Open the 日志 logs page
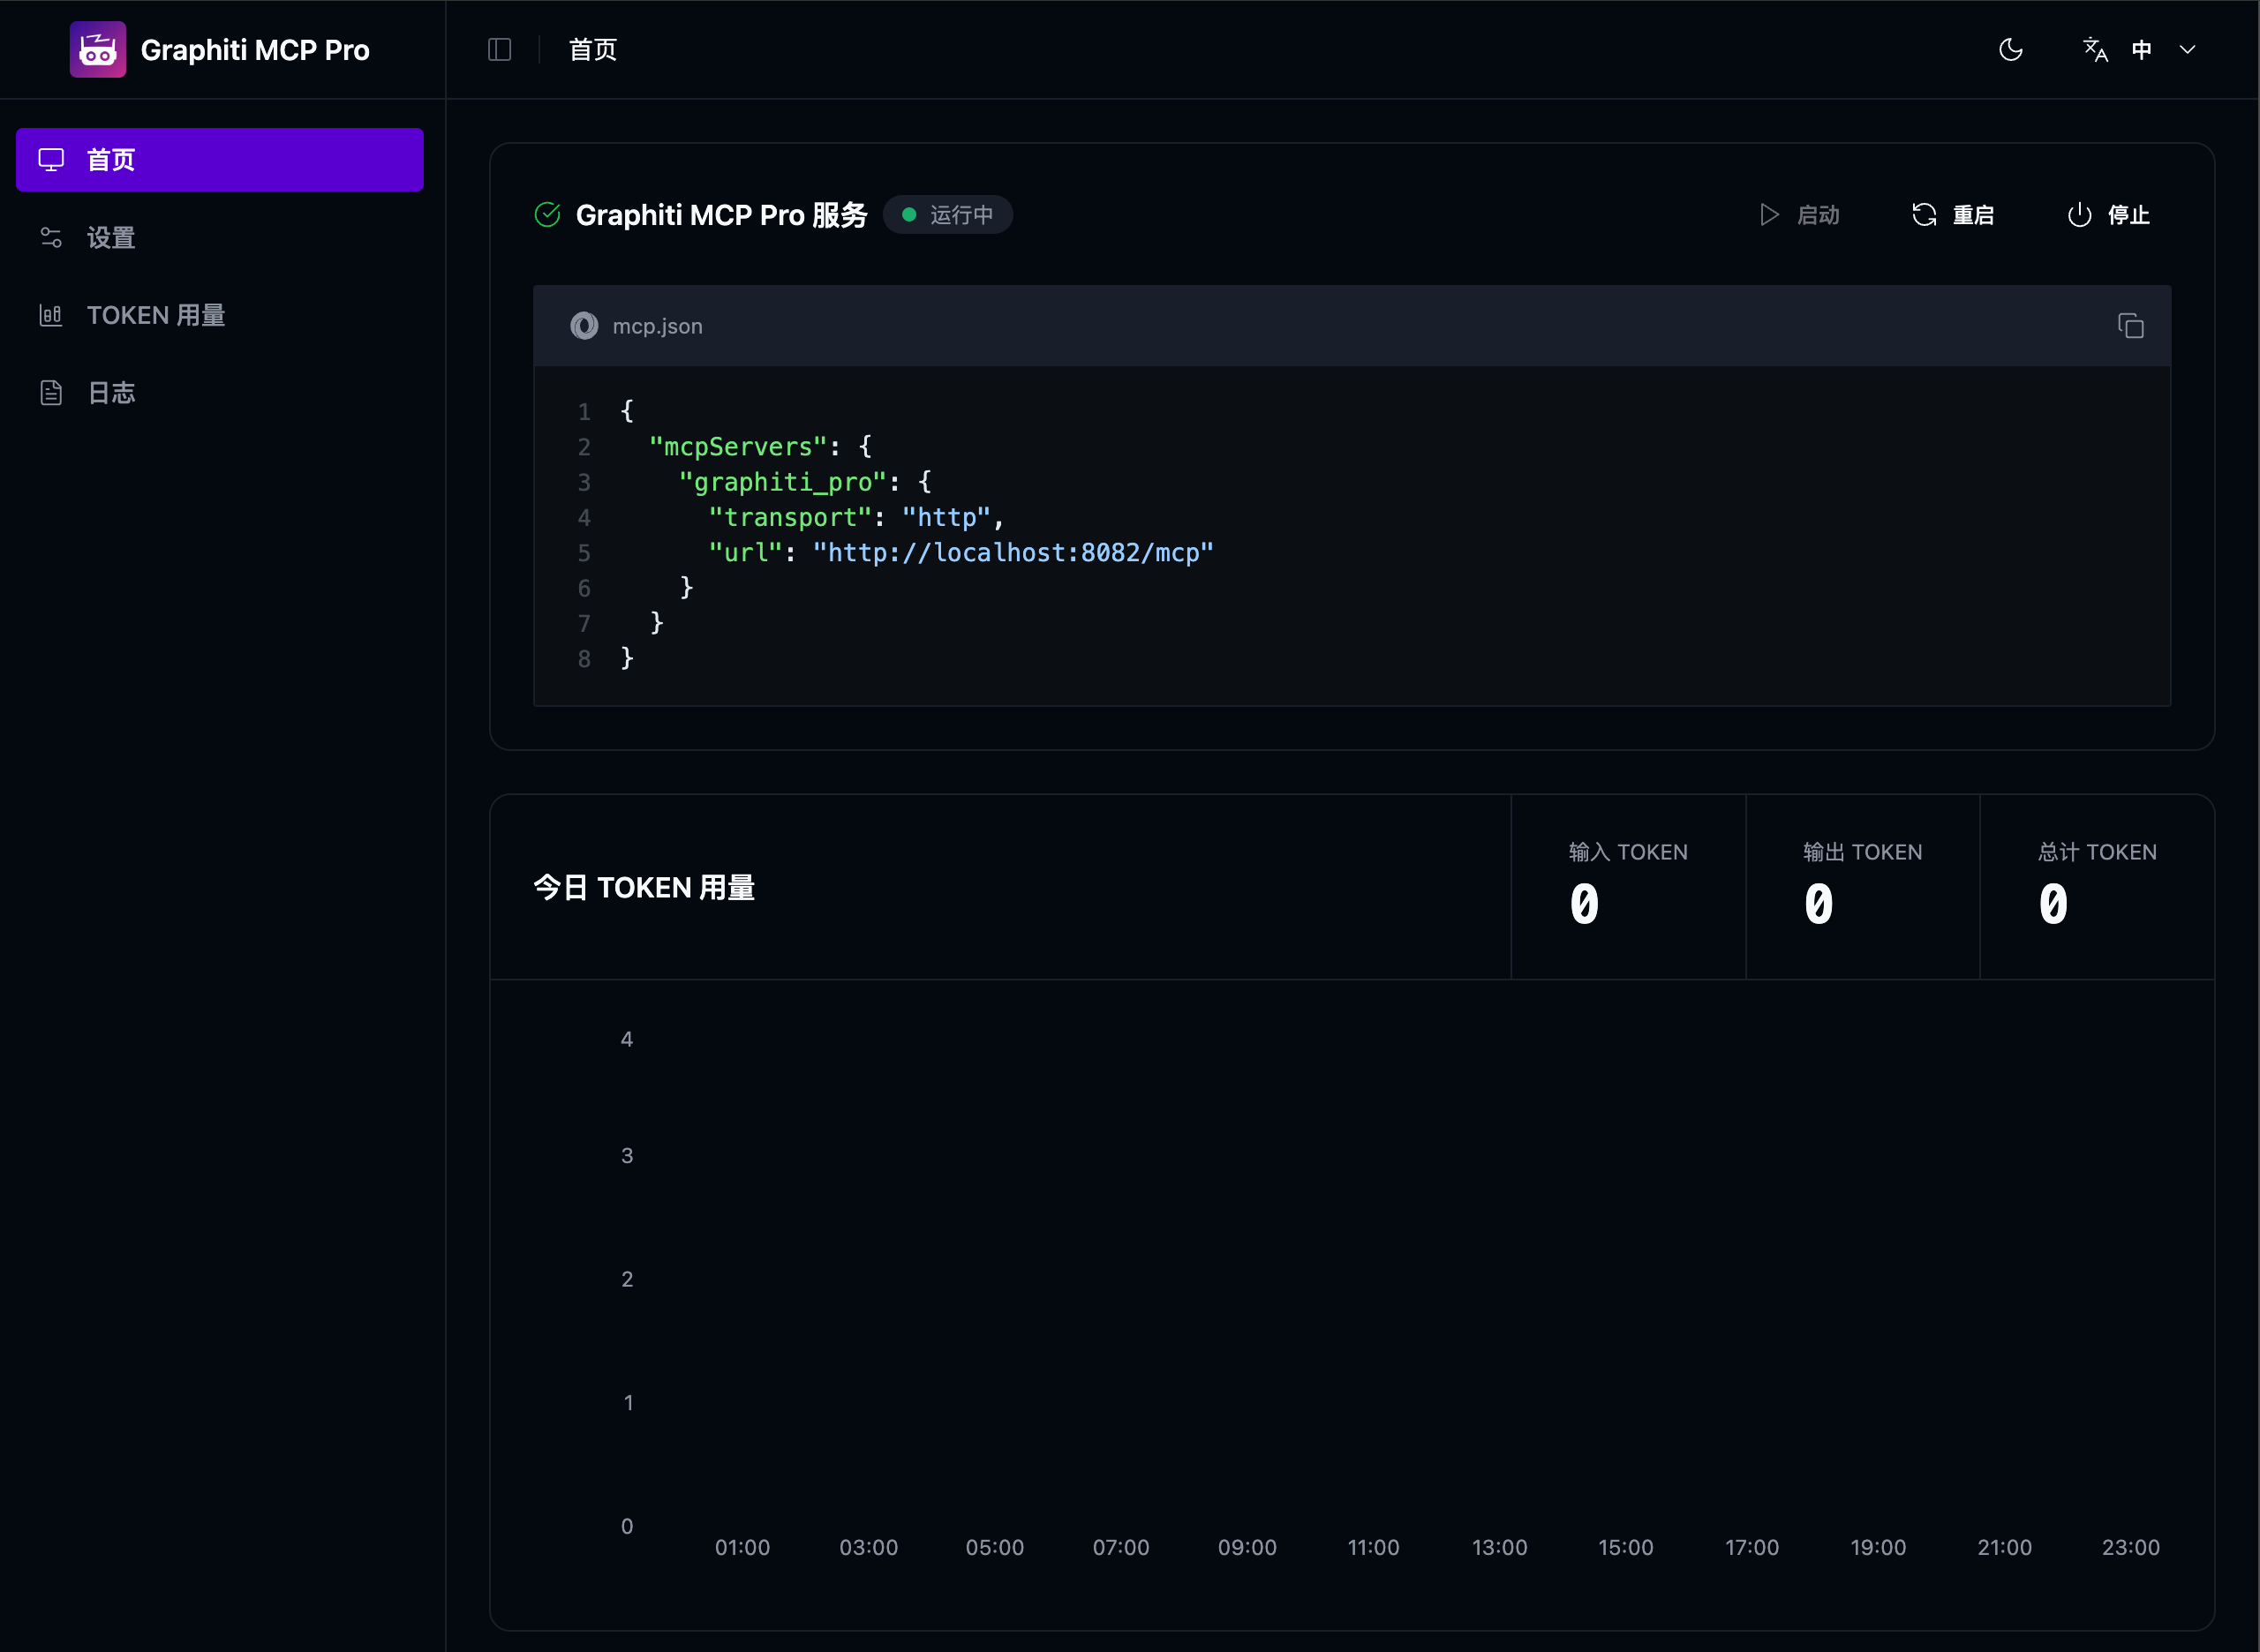This screenshot has width=2260, height=1652. (x=220, y=393)
